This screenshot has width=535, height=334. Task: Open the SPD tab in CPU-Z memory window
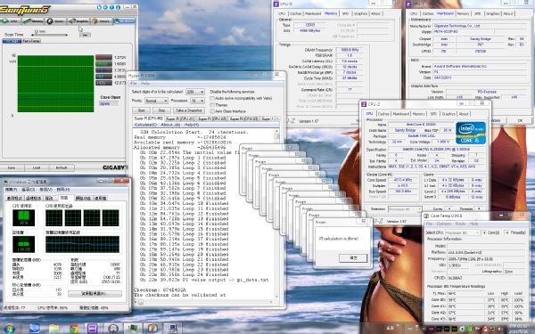click(x=345, y=13)
